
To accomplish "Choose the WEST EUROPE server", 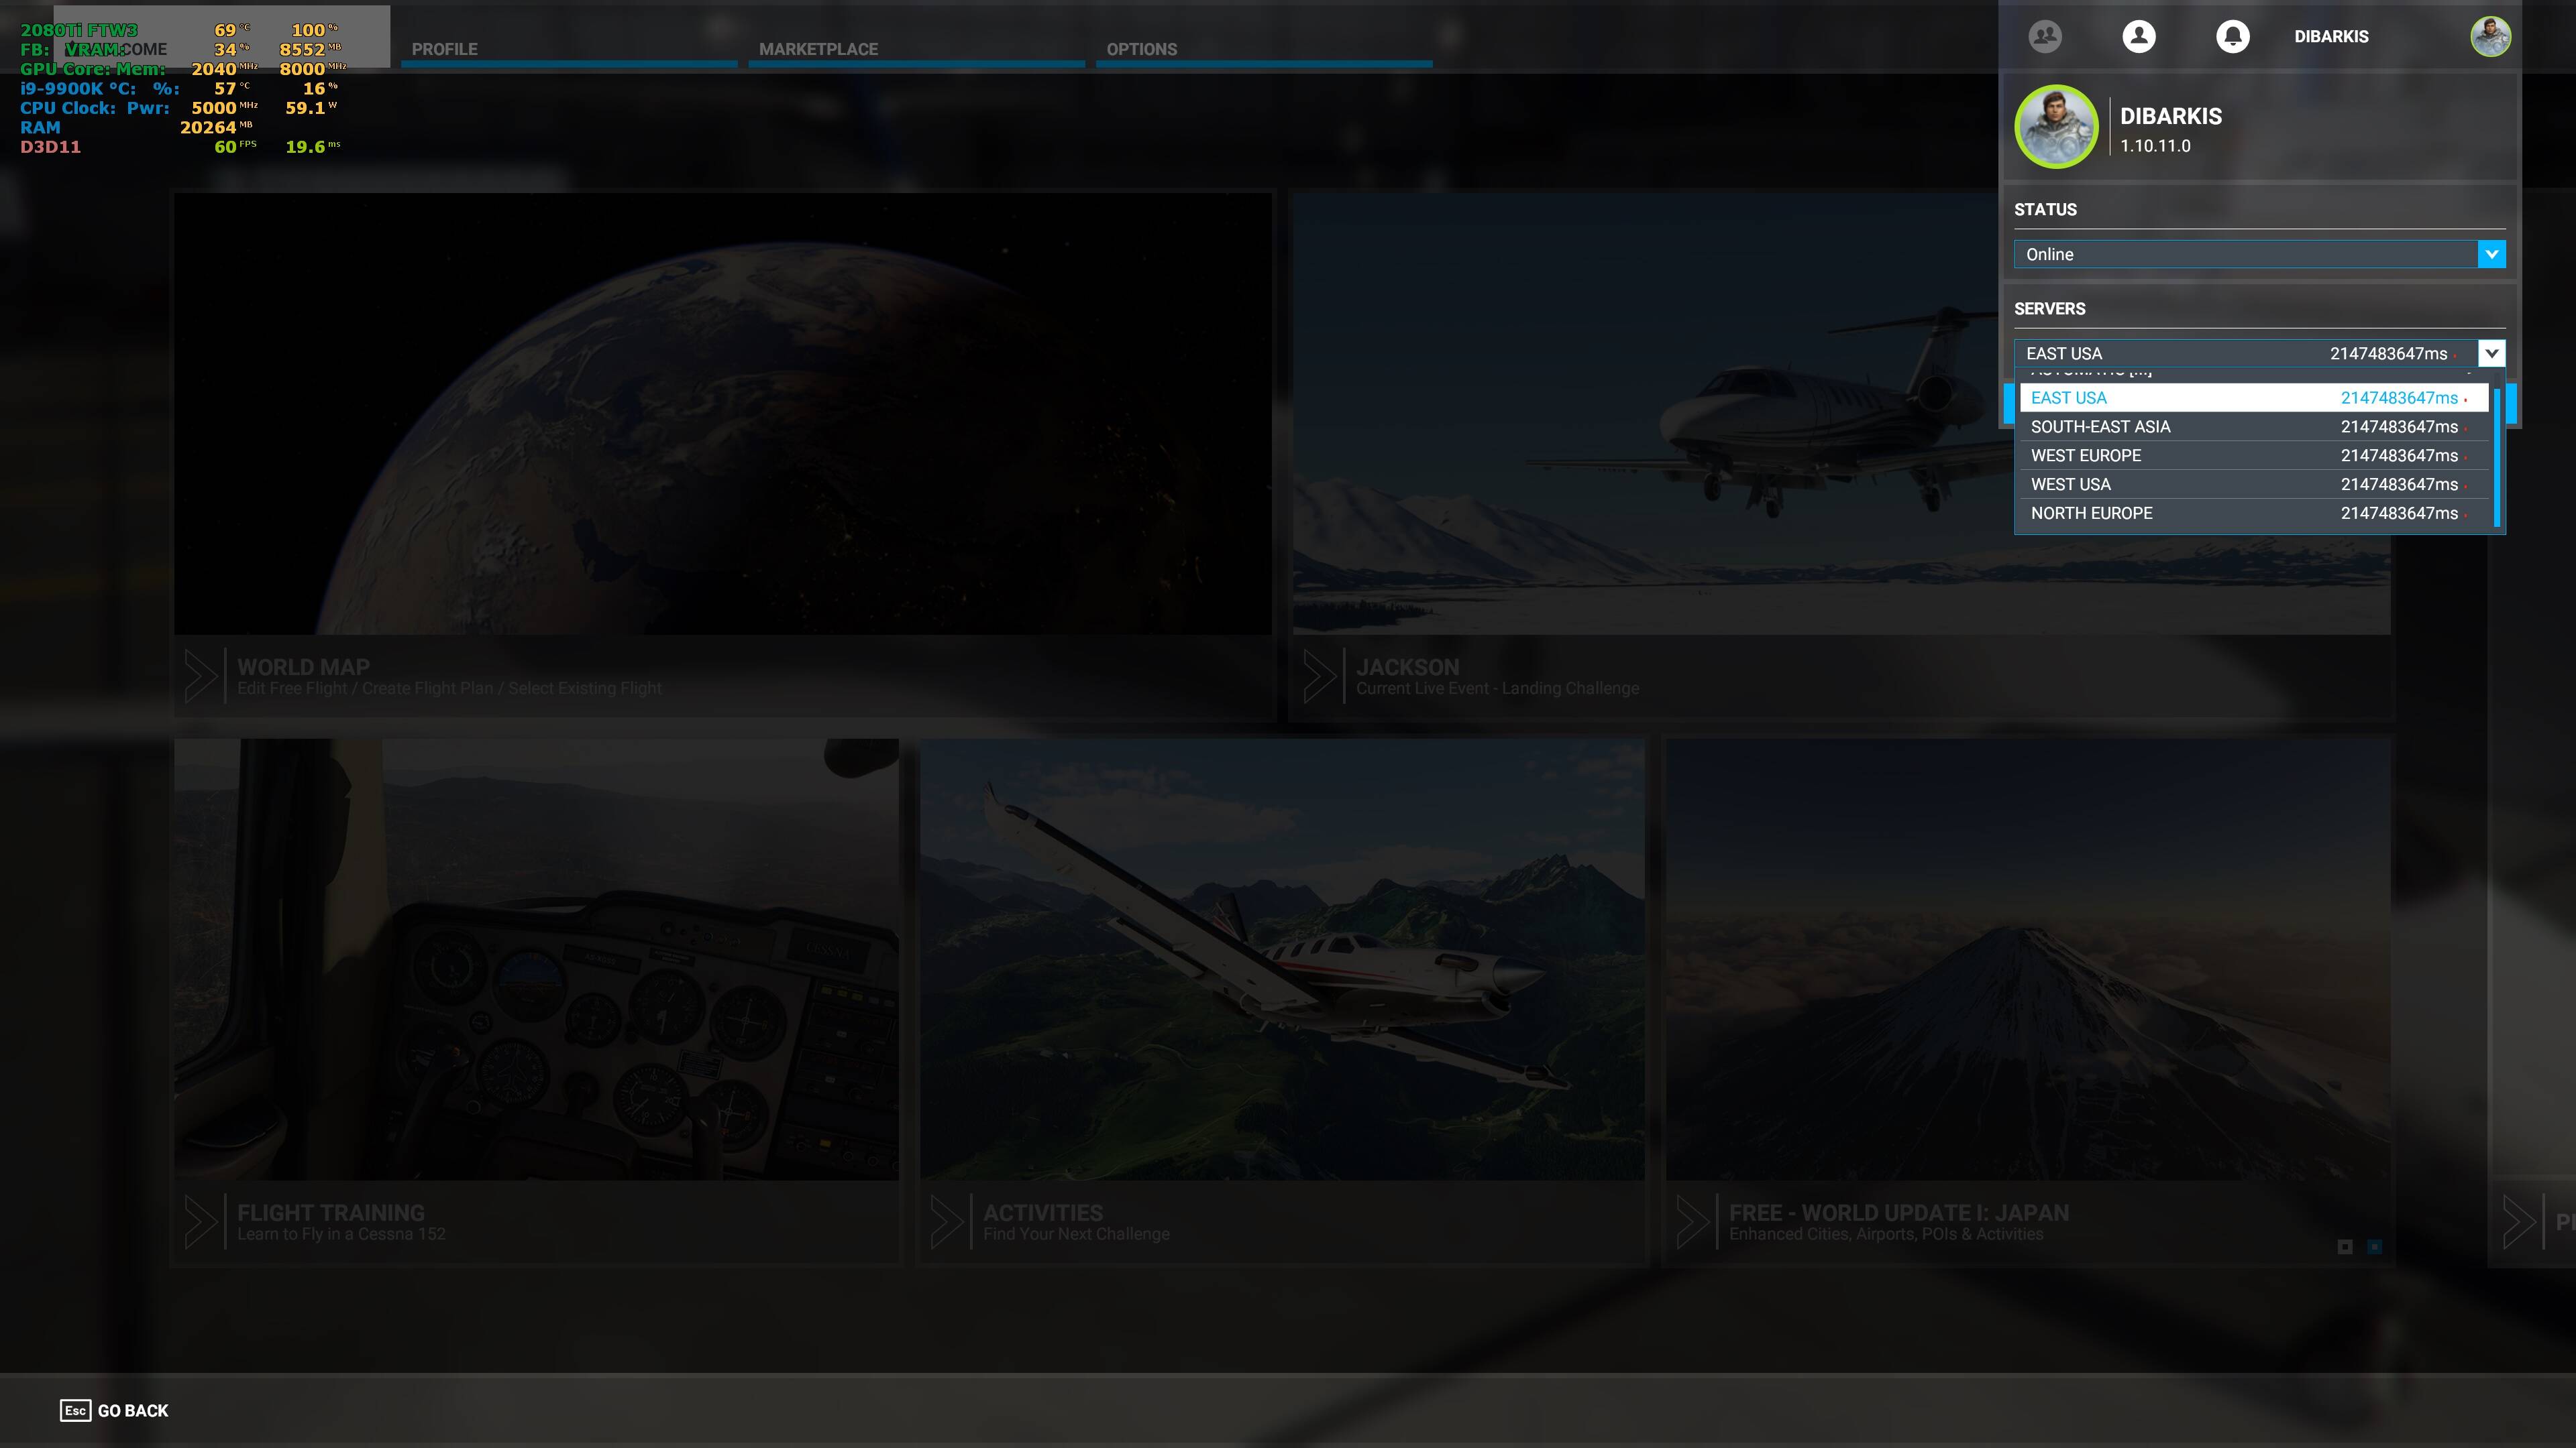I will [x=2254, y=456].
